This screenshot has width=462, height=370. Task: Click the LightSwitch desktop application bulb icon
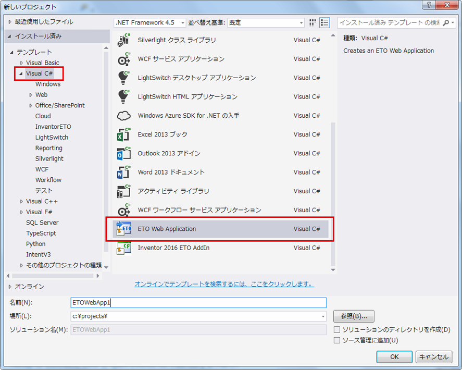(x=124, y=78)
